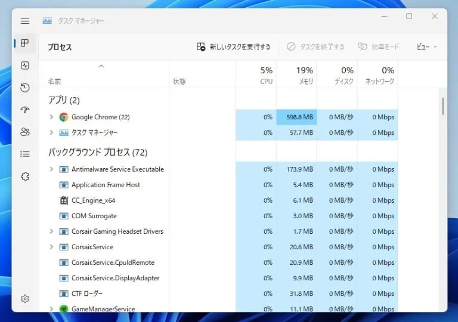Click the Google Chrome icon in process list
458x322 pixels.
point(64,117)
